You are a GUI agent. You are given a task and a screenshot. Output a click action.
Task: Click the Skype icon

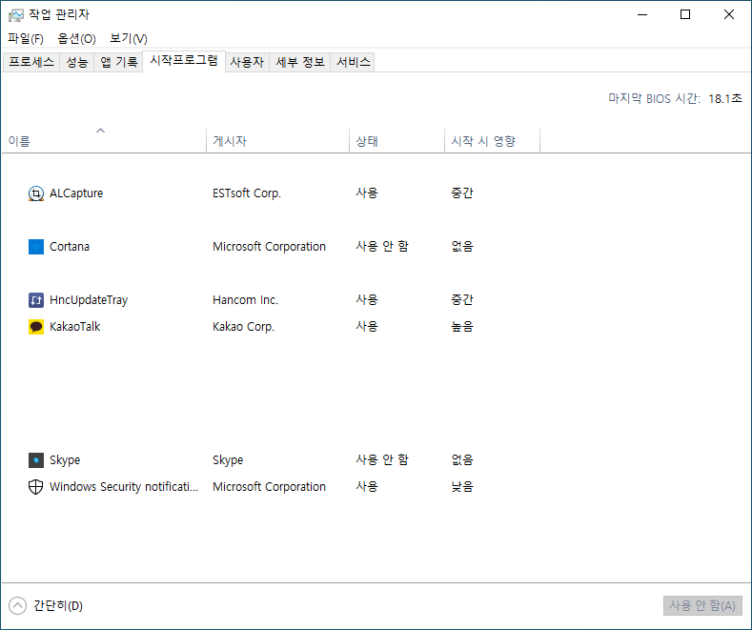(x=36, y=460)
